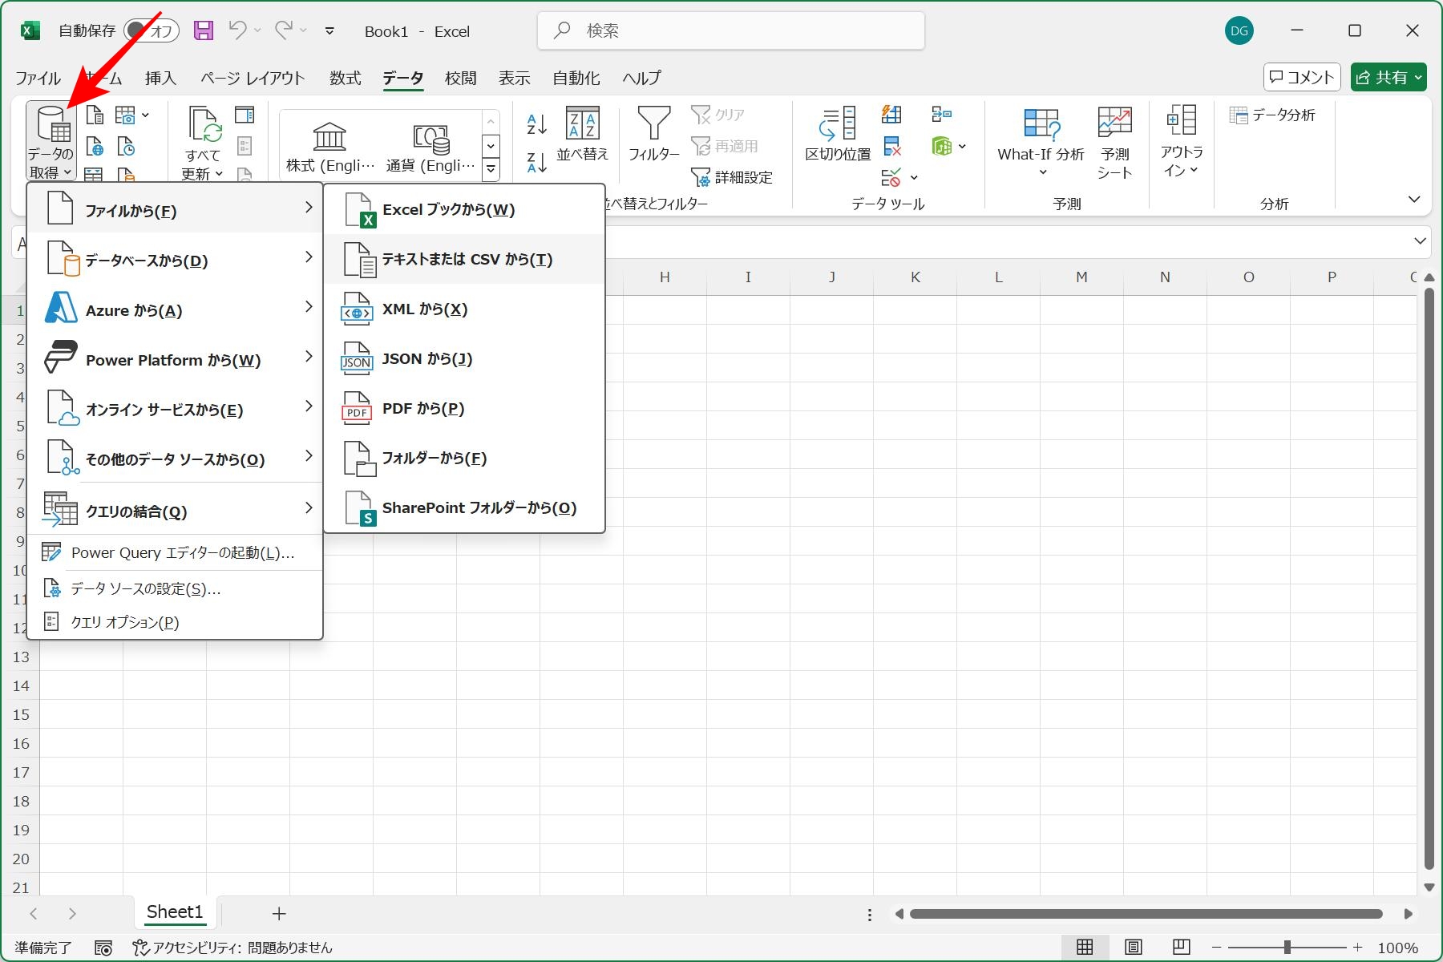Screen dimensions: 1443x962
Task: Expand Azure から(A) submenu
Action: (x=175, y=309)
